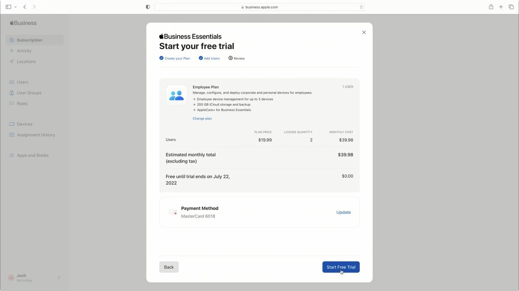Click the User Groups icon
This screenshot has height=291, width=519.
(x=12, y=93)
